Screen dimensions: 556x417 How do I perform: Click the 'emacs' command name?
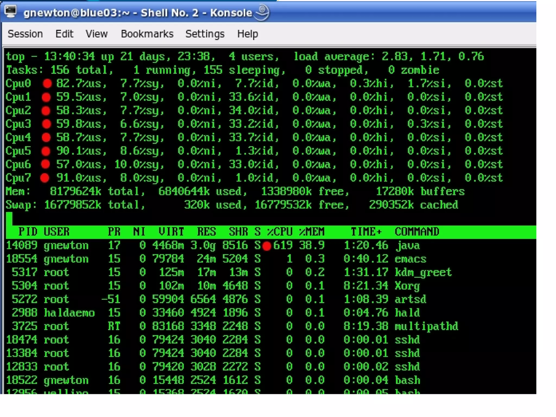pyautogui.click(x=410, y=259)
